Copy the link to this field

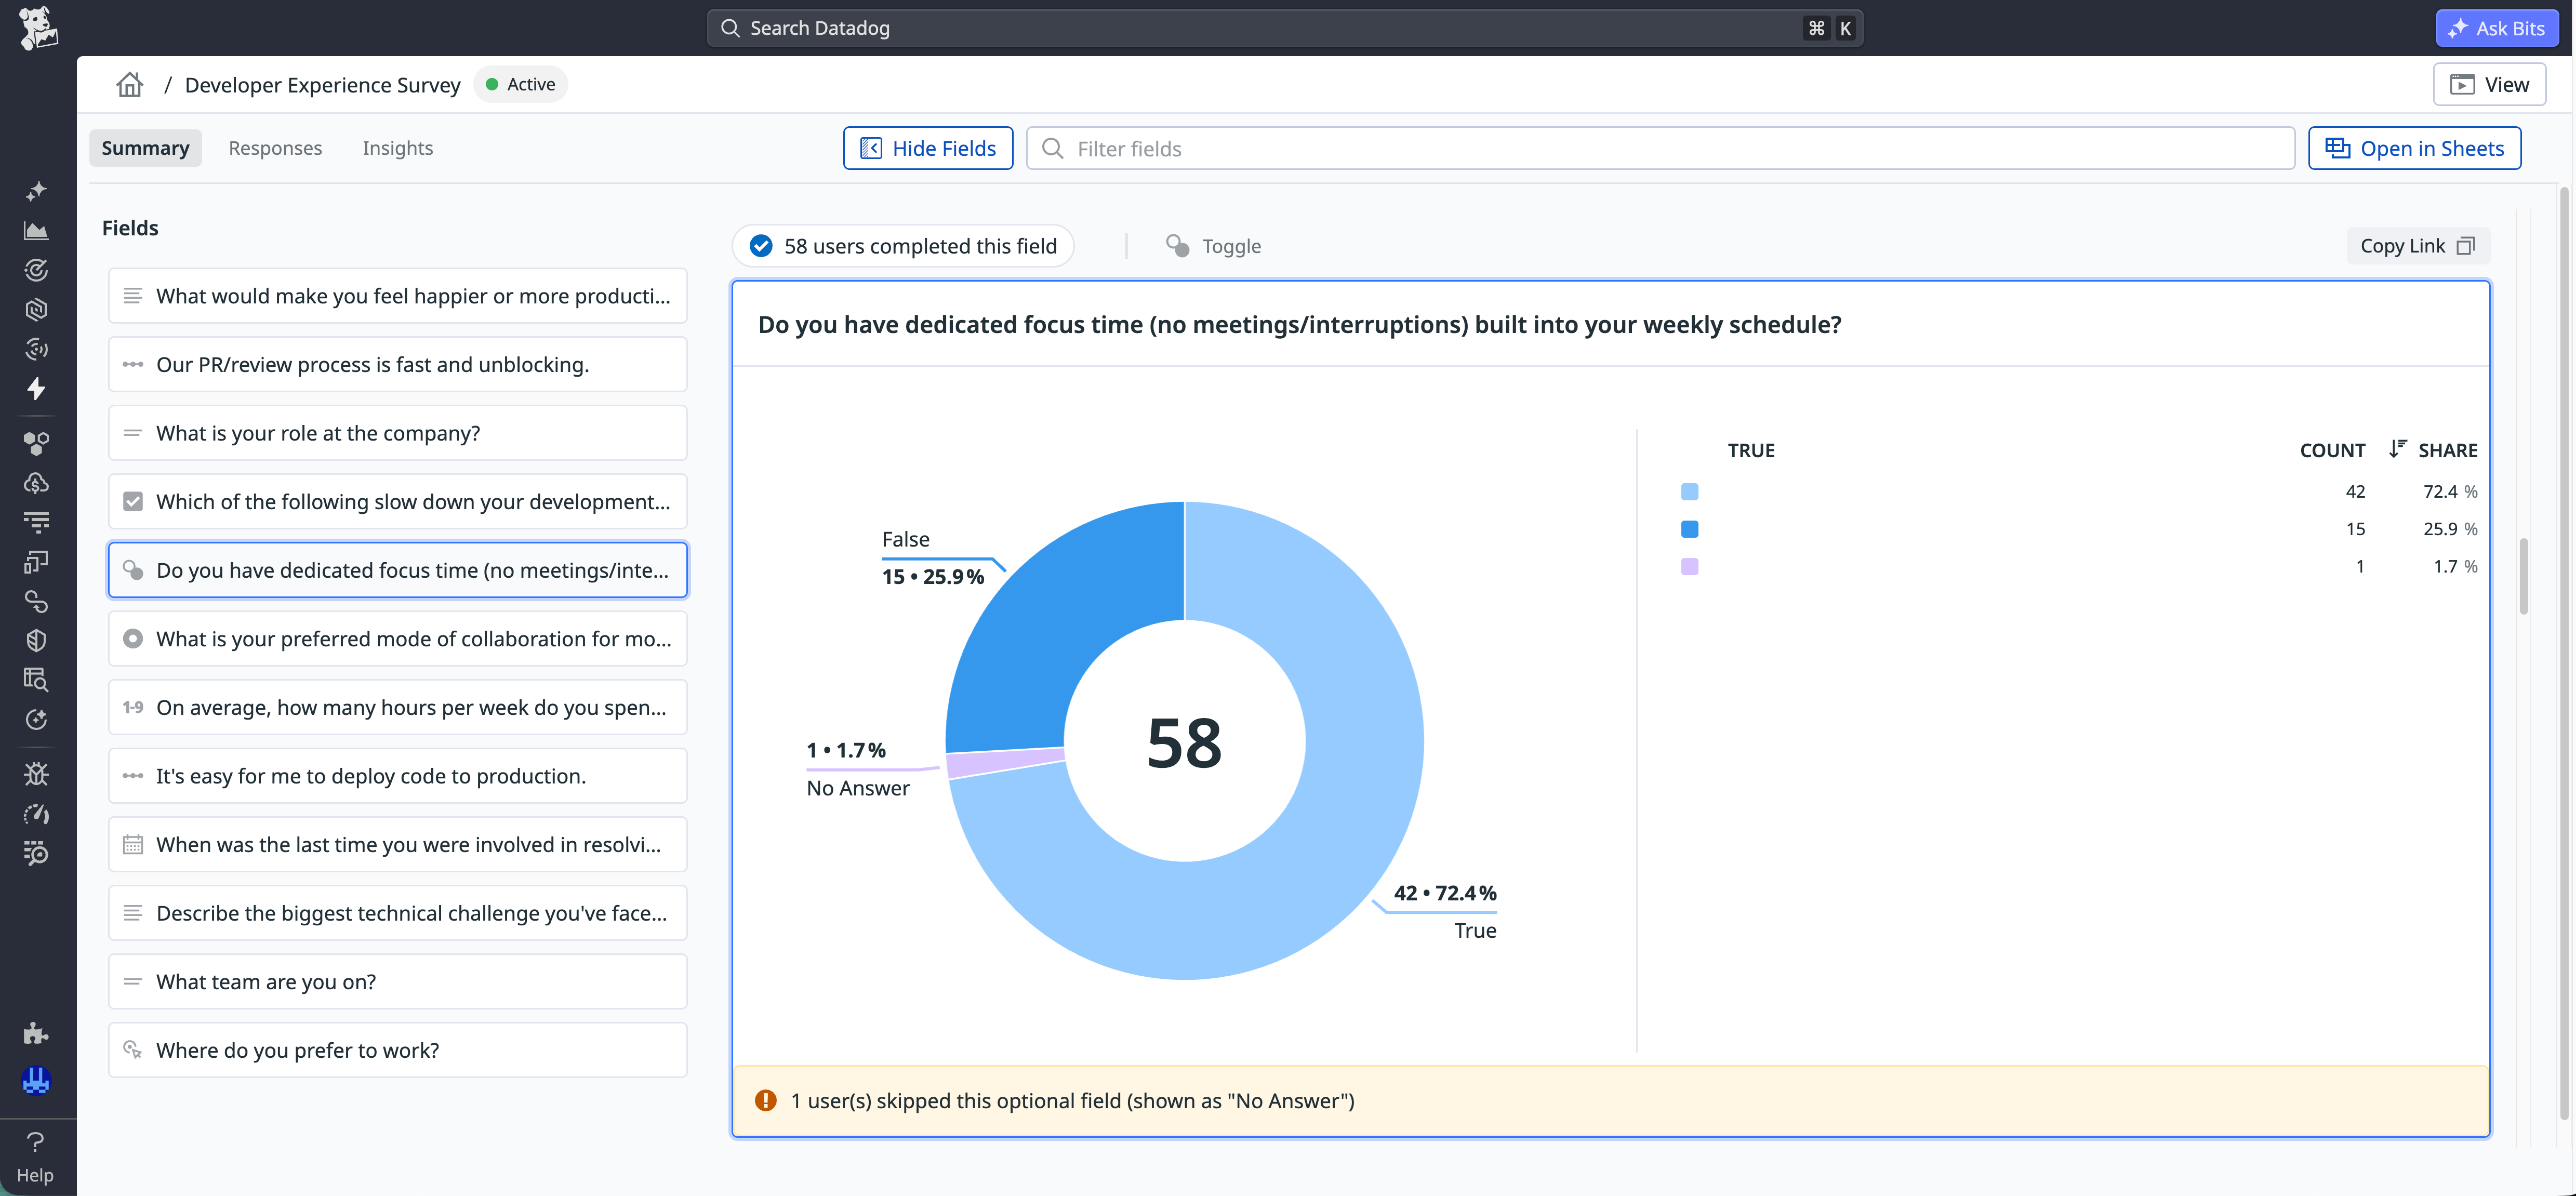coord(2418,245)
